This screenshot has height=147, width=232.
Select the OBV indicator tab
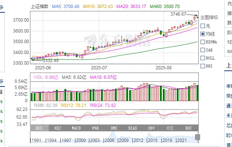coord(151,128)
